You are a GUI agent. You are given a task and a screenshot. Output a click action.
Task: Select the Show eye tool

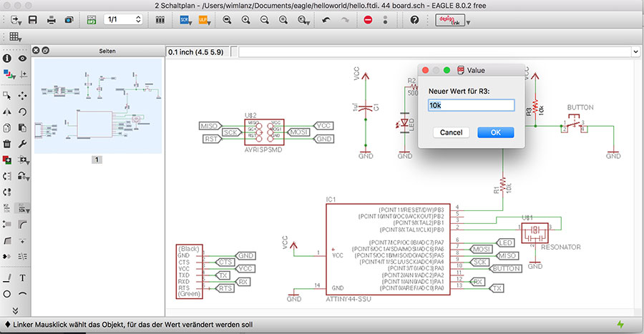tap(23, 59)
